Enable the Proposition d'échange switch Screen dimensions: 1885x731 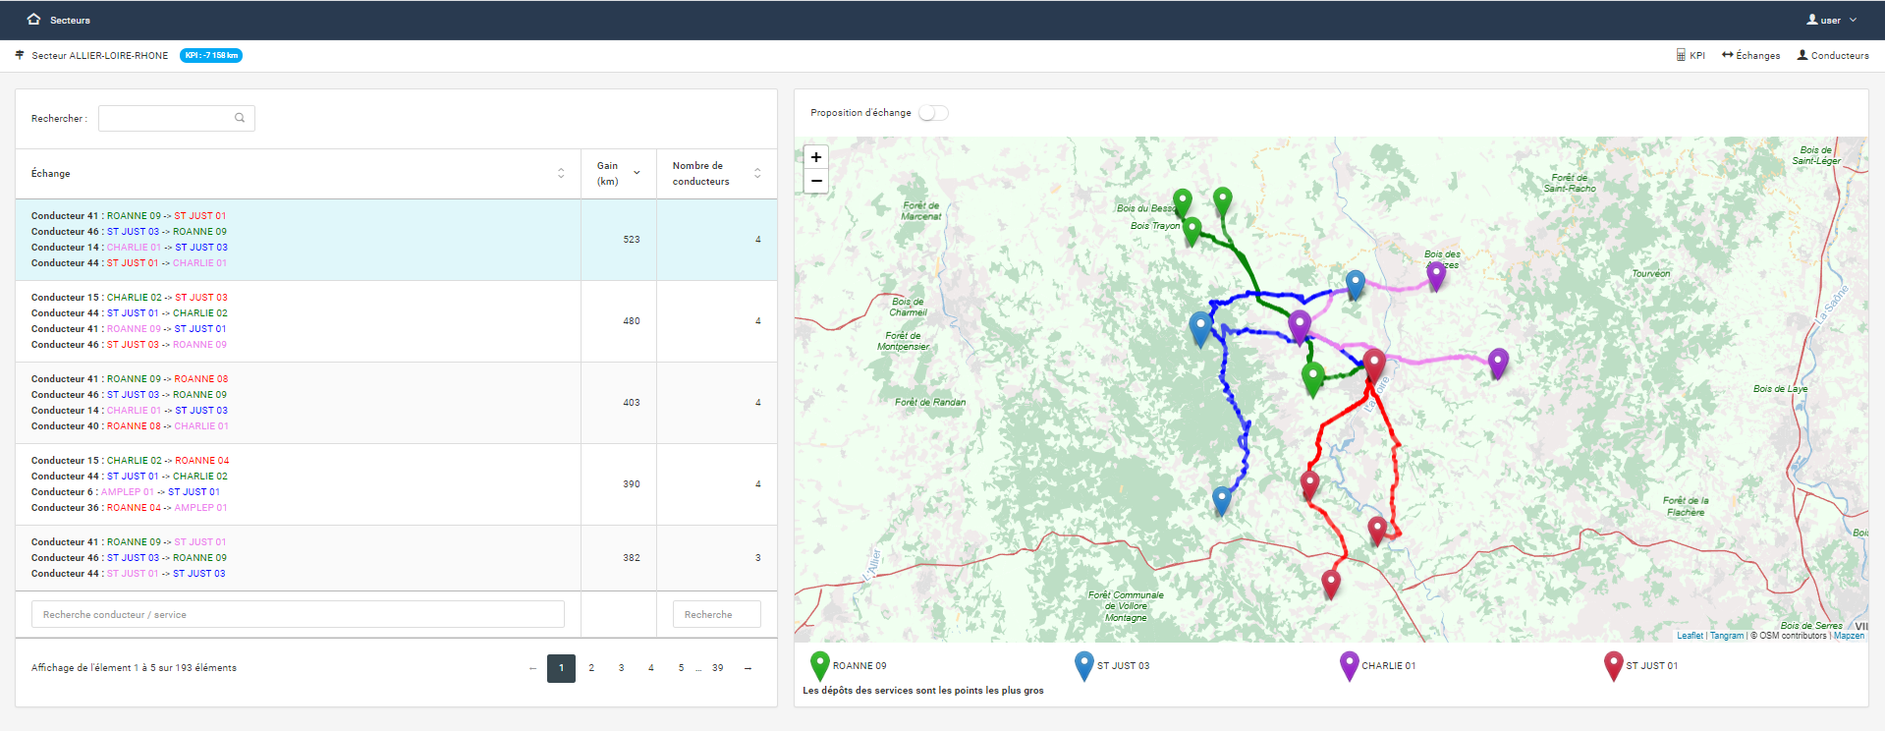tap(933, 113)
